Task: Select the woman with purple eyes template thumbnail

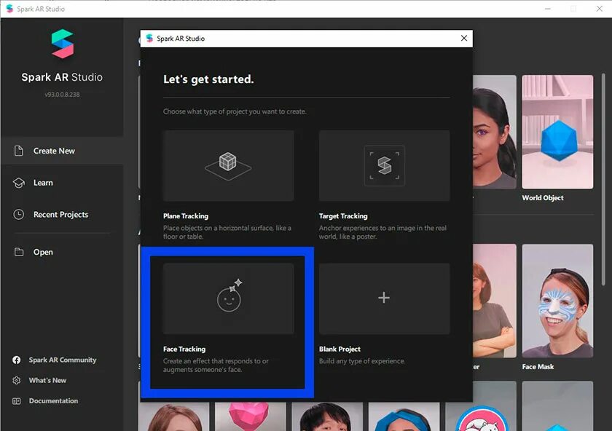Action: (495, 132)
